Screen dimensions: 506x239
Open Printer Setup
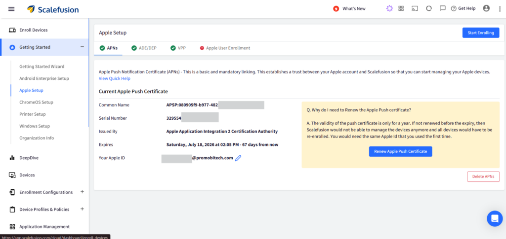[x=33, y=114]
